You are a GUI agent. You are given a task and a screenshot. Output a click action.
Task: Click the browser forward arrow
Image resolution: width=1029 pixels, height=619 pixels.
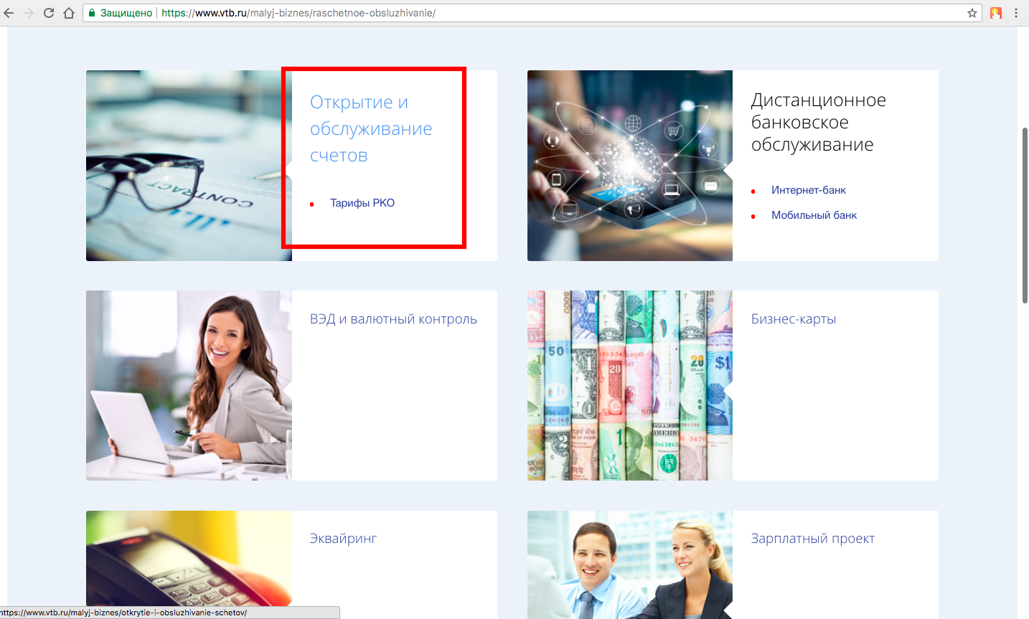29,13
